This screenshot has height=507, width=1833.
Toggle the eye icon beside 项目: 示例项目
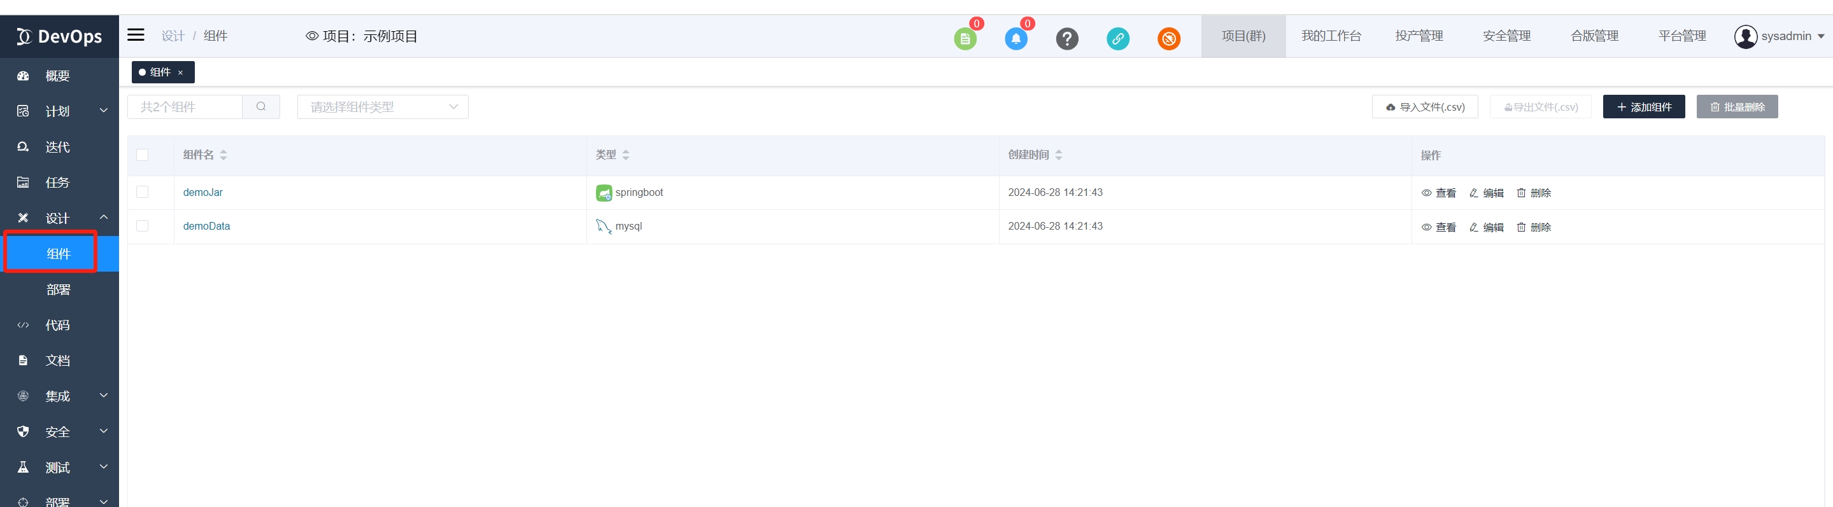pyautogui.click(x=312, y=36)
